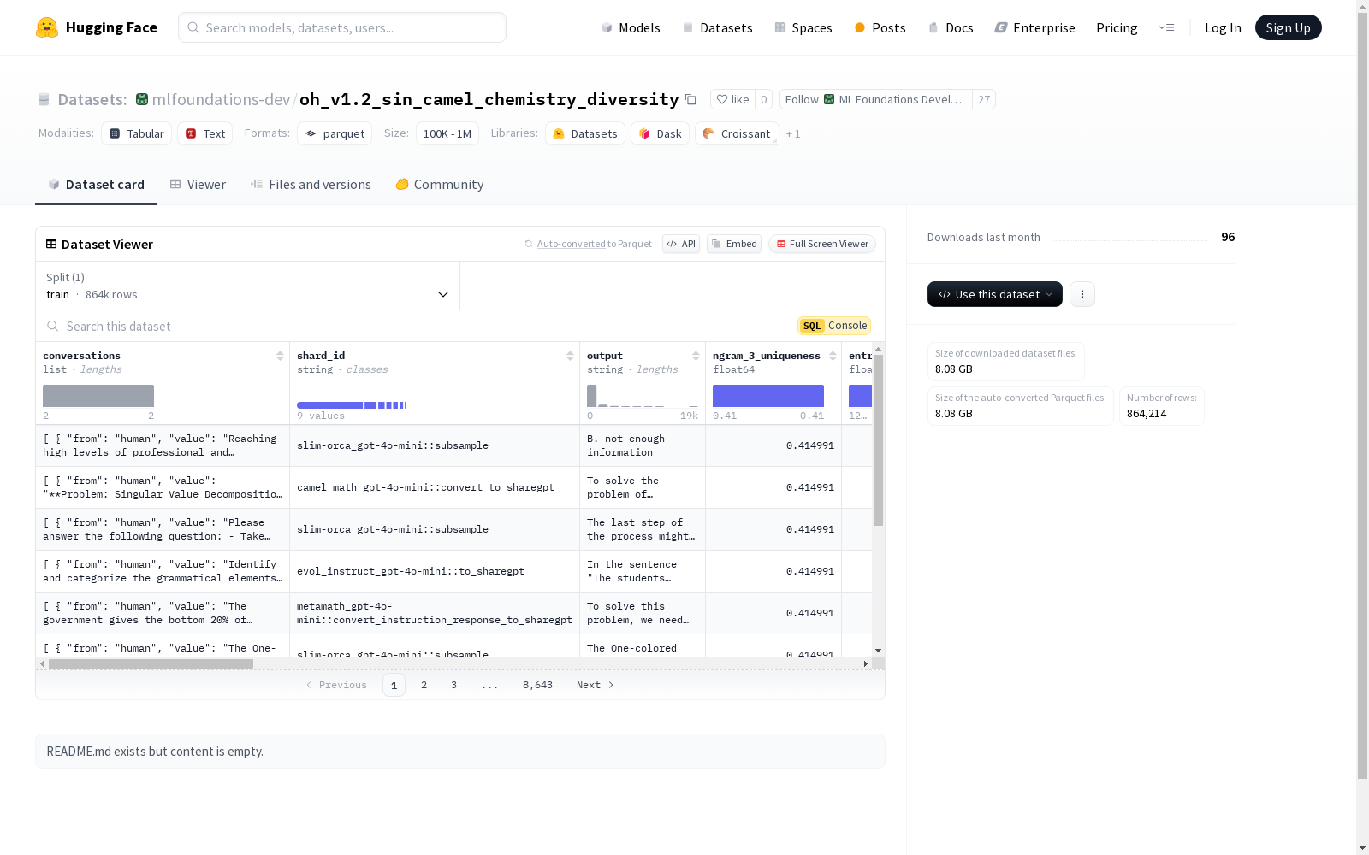Click the page's main vertical scrollbar
The width and height of the screenshot is (1369, 855).
click(x=1362, y=396)
